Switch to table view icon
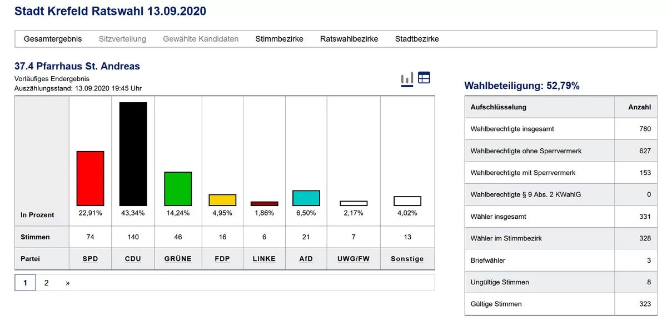The height and width of the screenshot is (331, 667). pyautogui.click(x=424, y=78)
